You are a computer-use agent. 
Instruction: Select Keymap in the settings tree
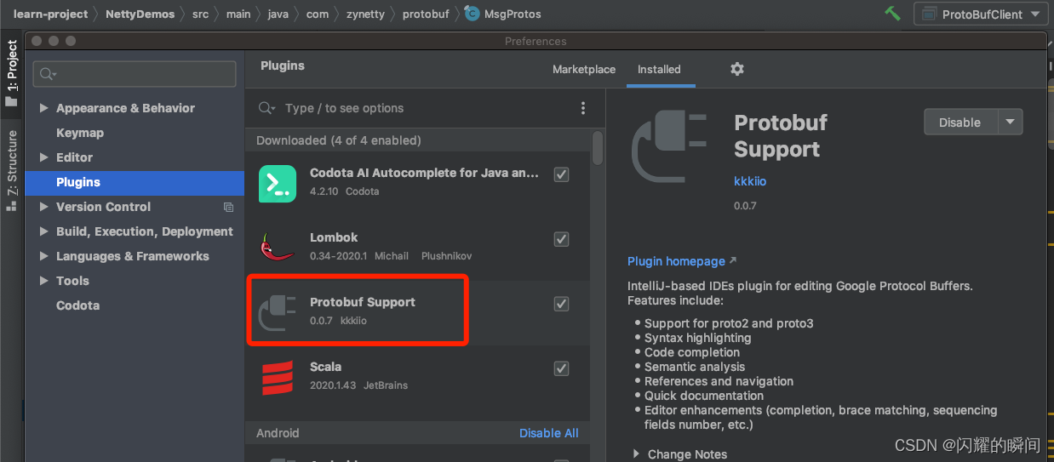80,133
